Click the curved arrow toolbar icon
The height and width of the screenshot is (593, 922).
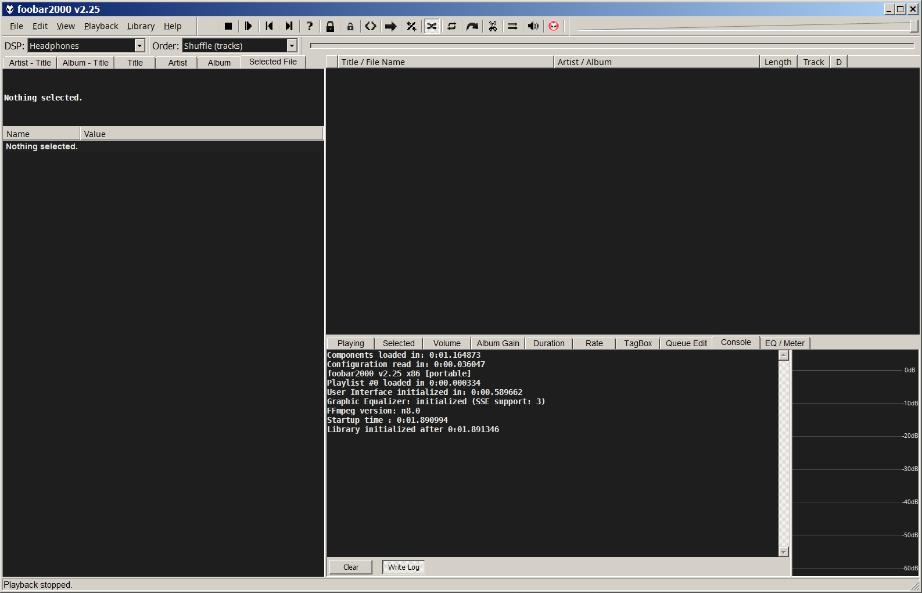pos(472,26)
